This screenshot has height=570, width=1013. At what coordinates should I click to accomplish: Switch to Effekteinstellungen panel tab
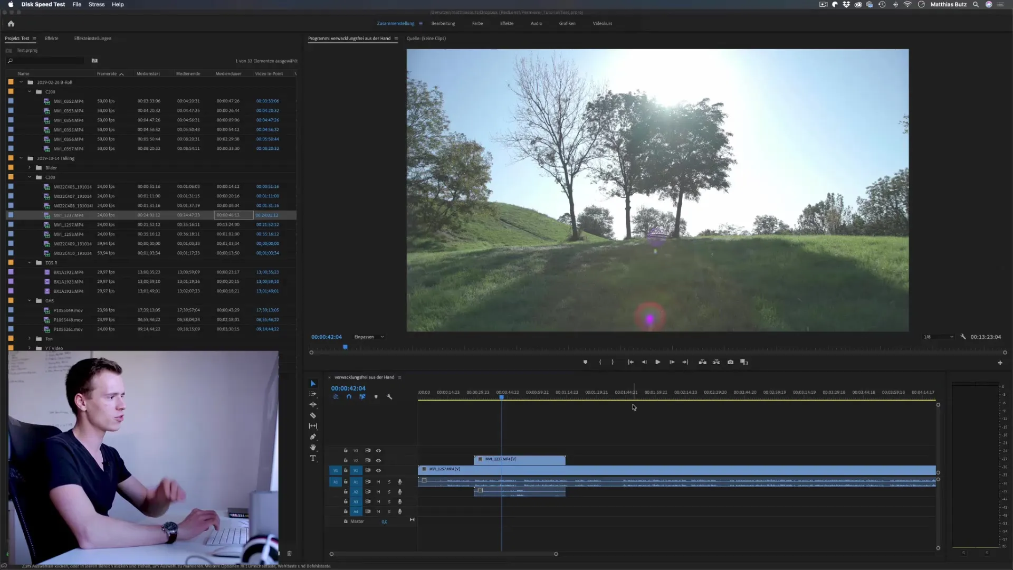[x=93, y=39]
